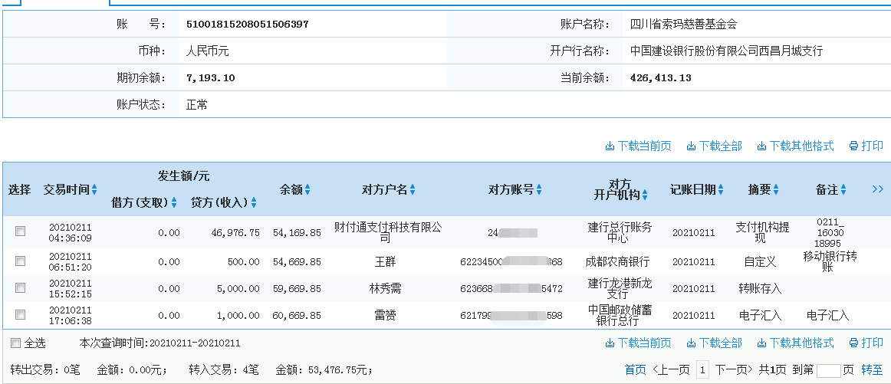891x384 pixels.
Task: Click the top 打印 printer icon
Action: pyautogui.click(x=853, y=146)
